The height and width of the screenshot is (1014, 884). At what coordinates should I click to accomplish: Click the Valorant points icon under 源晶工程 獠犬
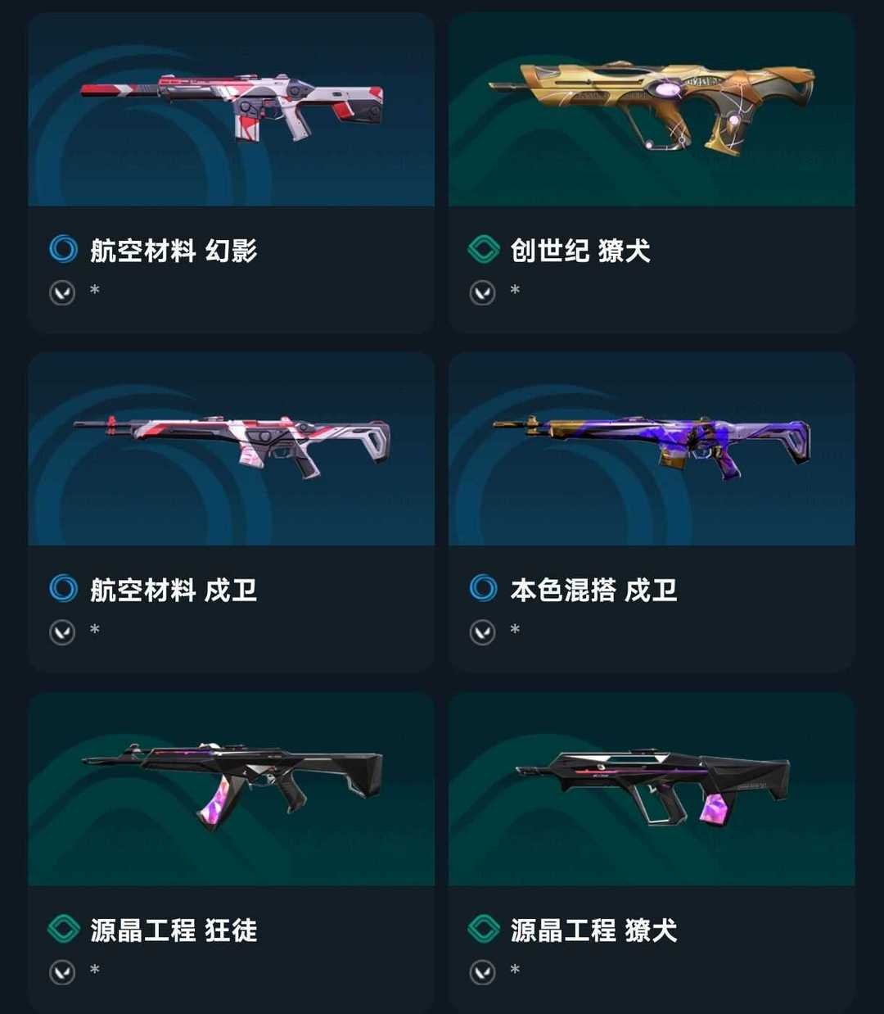click(482, 972)
